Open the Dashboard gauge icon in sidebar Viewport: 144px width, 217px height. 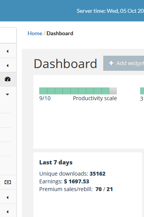pyautogui.click(x=8, y=79)
